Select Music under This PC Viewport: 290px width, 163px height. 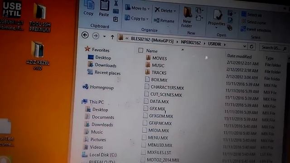point(97,132)
